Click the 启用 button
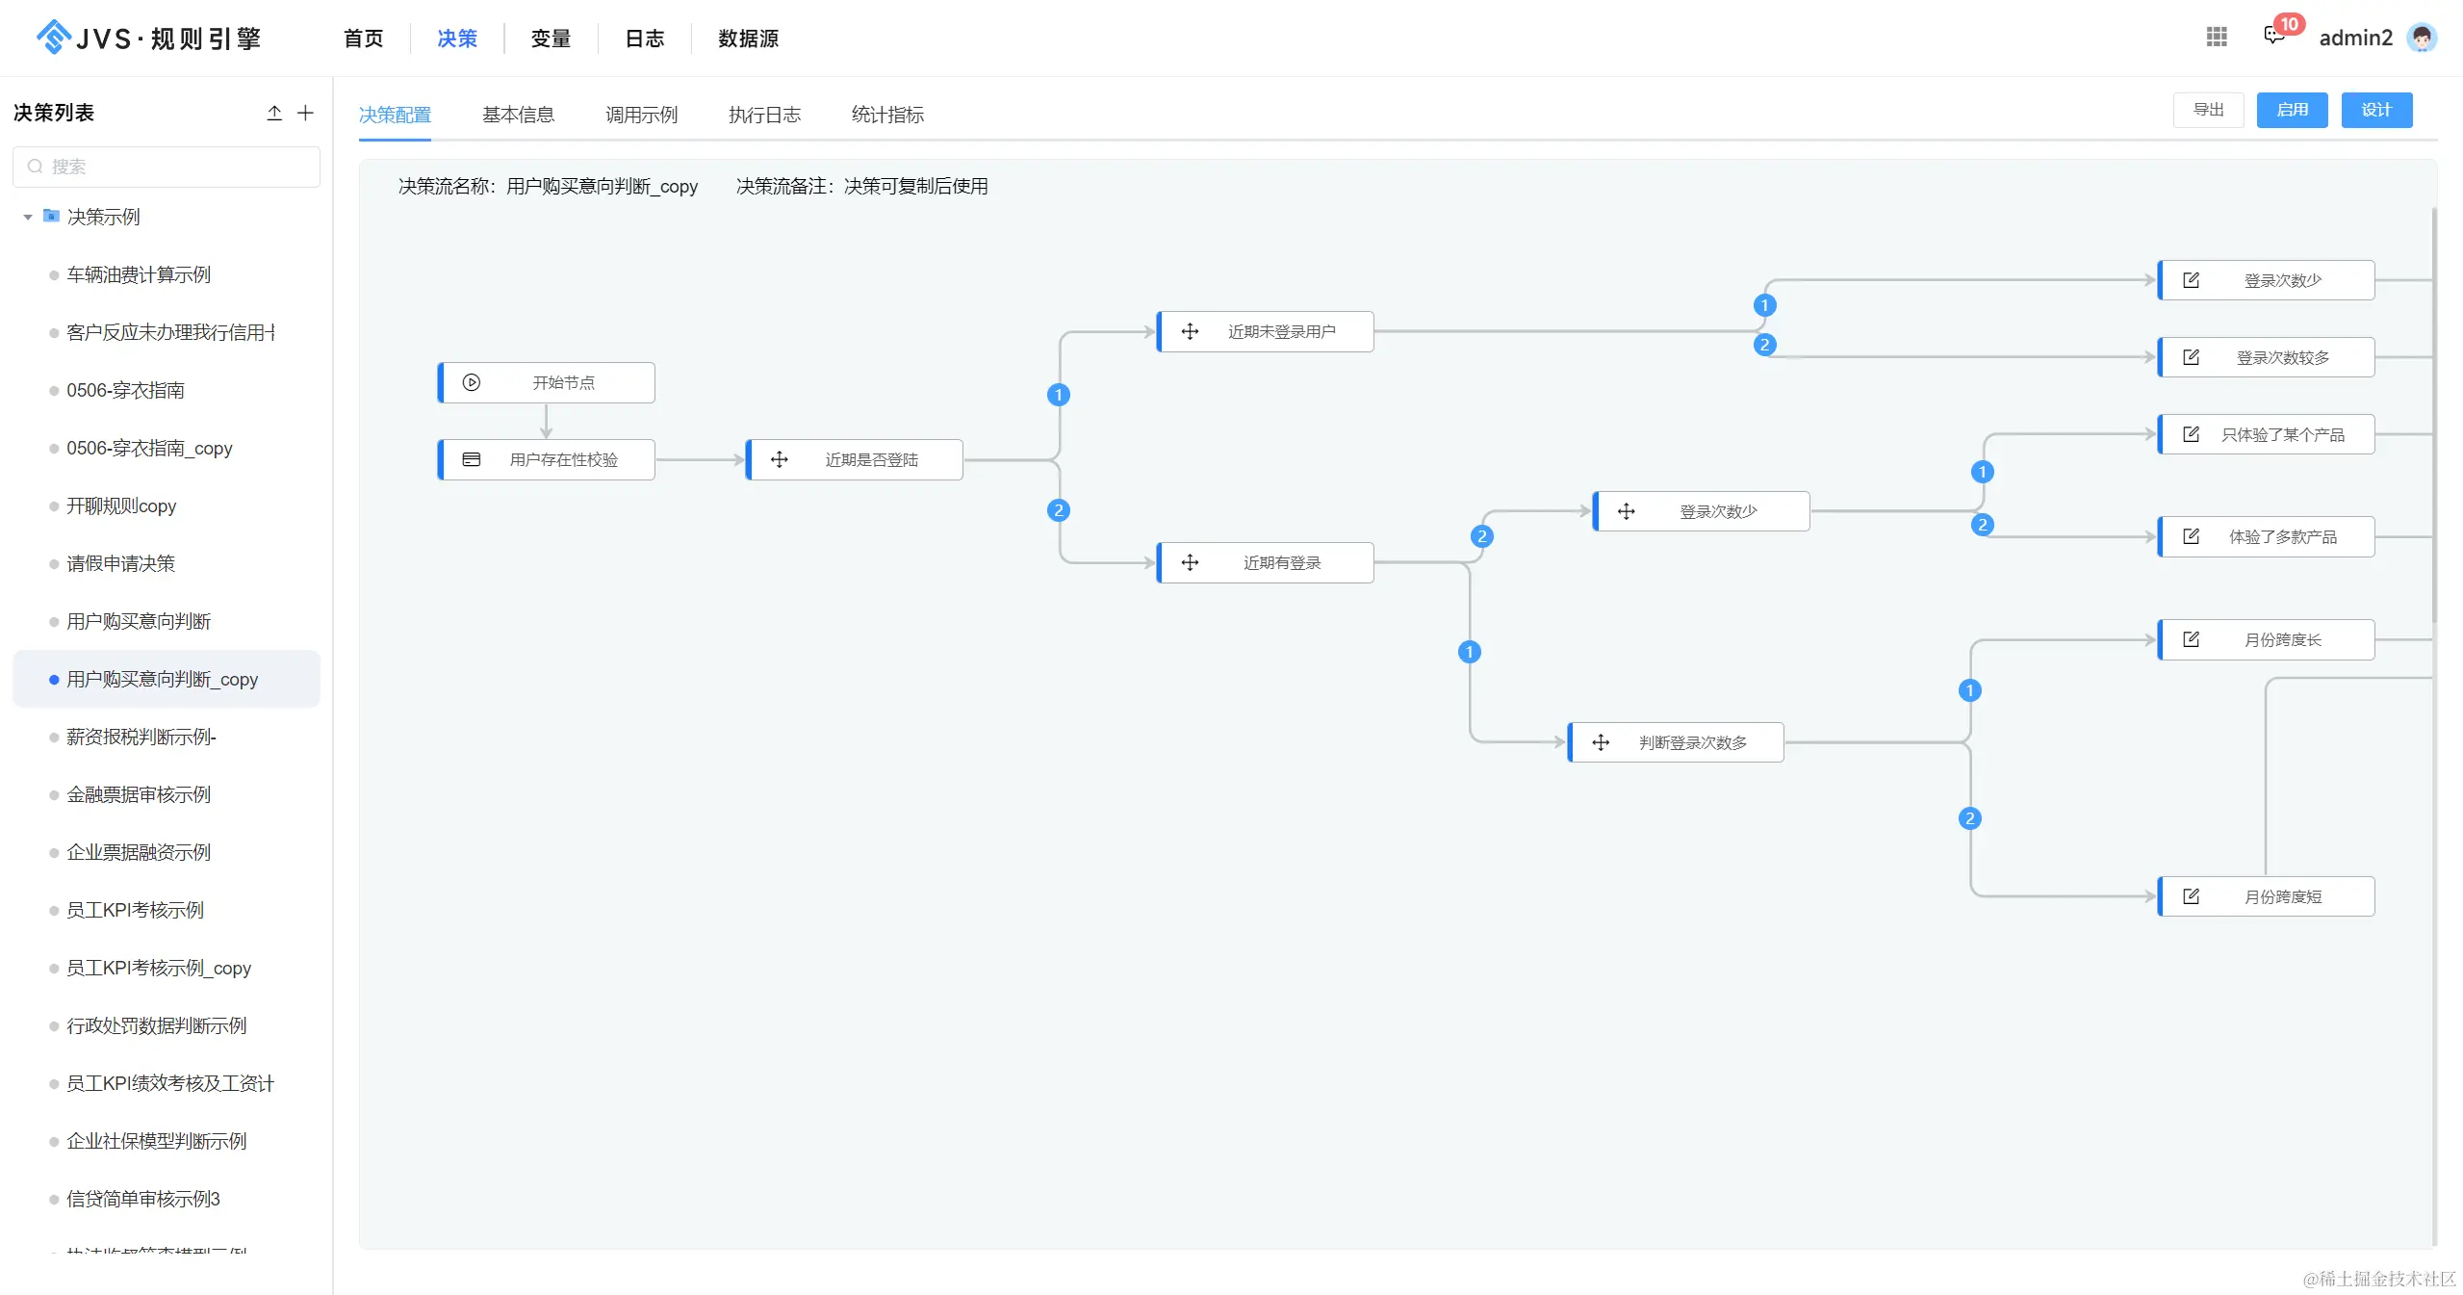Image resolution: width=2463 pixels, height=1295 pixels. tap(2291, 110)
